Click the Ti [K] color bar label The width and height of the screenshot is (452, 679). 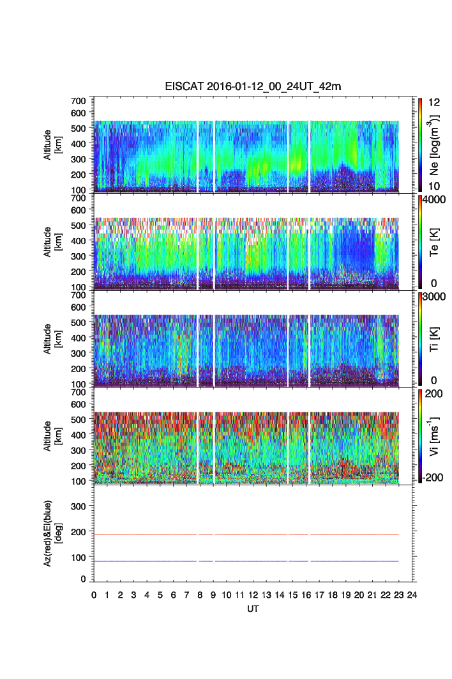[434, 339]
